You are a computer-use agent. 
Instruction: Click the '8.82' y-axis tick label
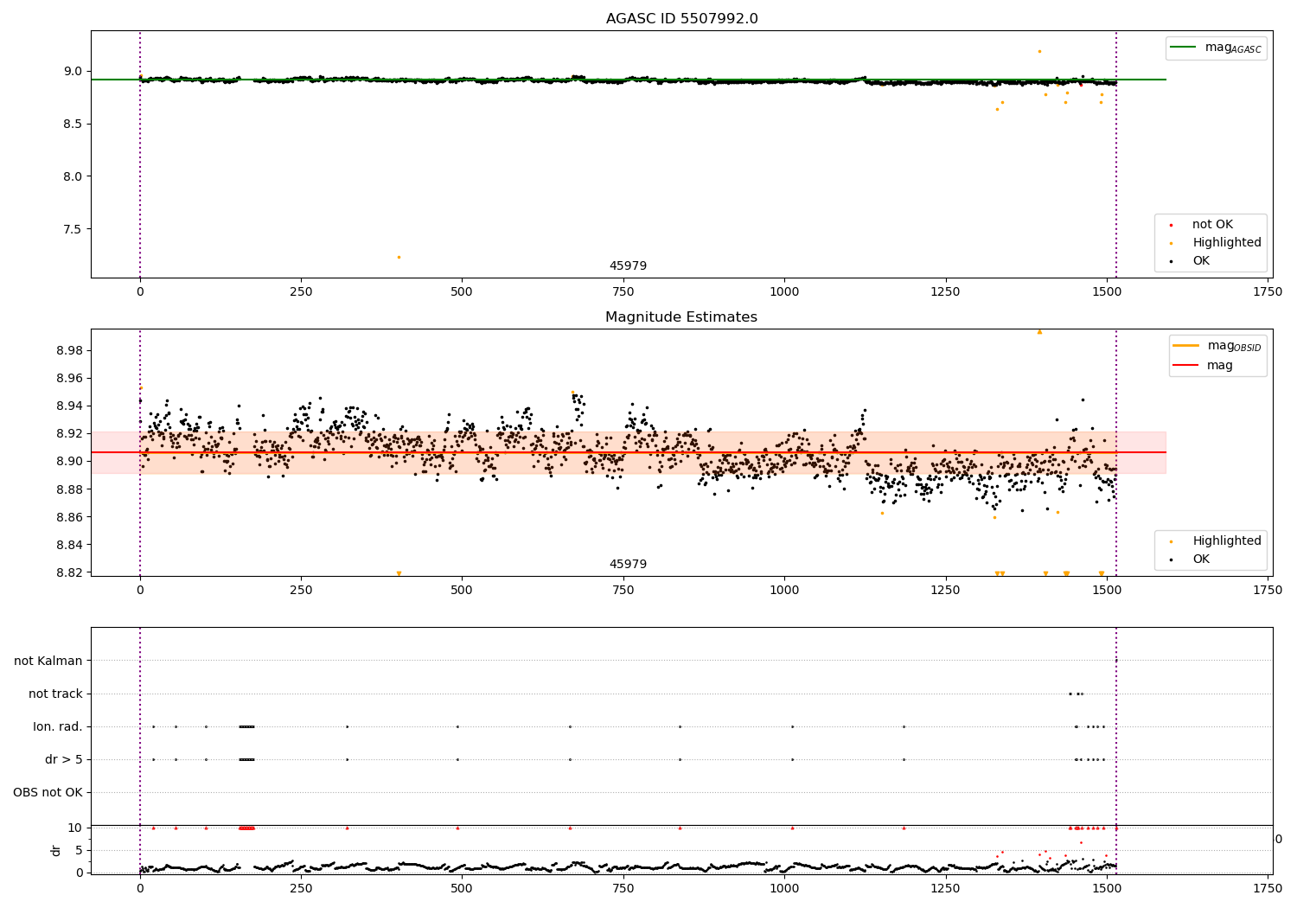click(68, 572)
